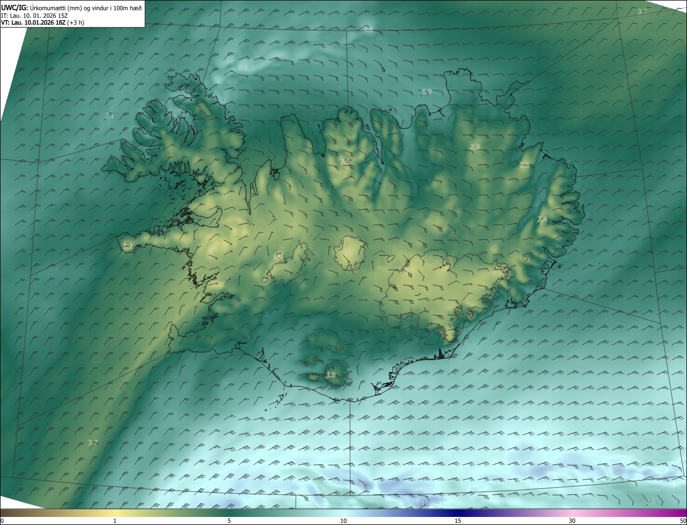
Task: Click the 0 tick on the color scale
Action: click(x=2, y=521)
